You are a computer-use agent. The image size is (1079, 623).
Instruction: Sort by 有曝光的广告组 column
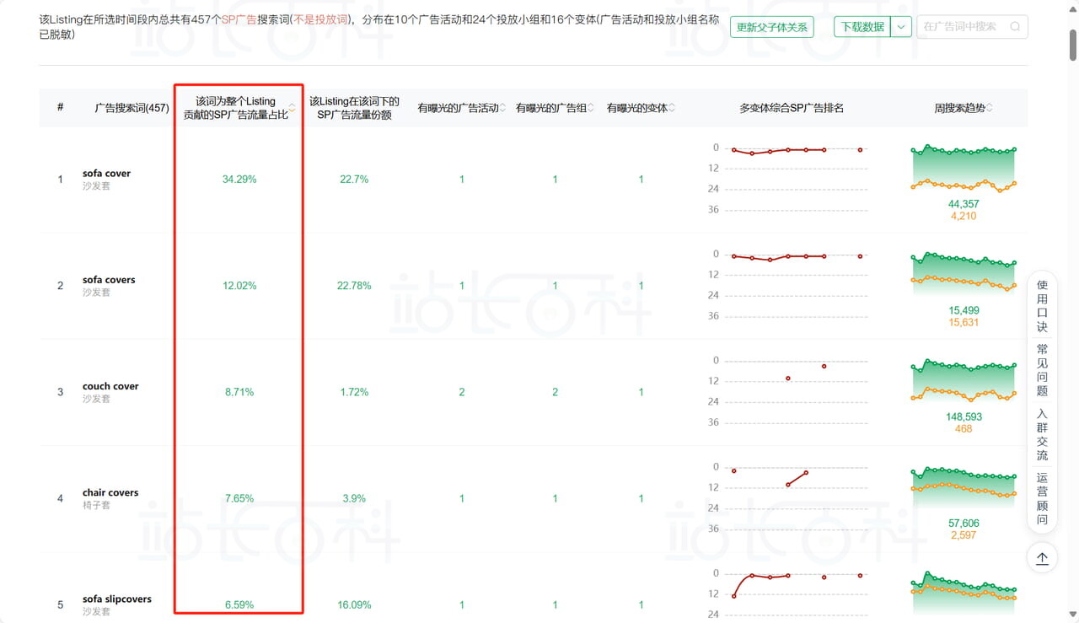591,108
